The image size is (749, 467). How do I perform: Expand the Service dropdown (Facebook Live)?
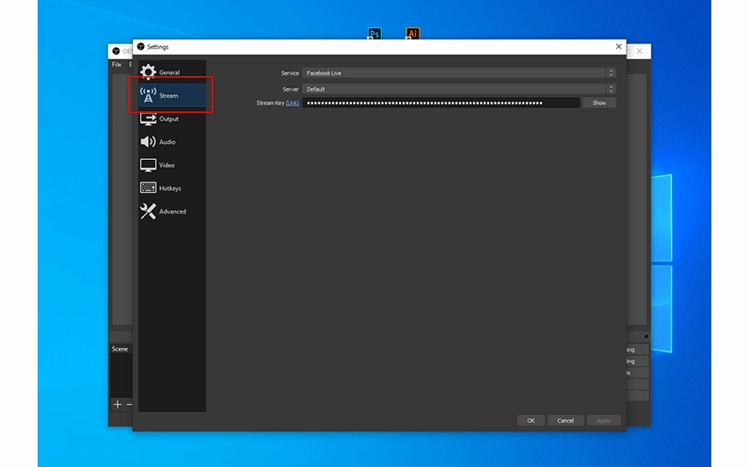pos(458,72)
